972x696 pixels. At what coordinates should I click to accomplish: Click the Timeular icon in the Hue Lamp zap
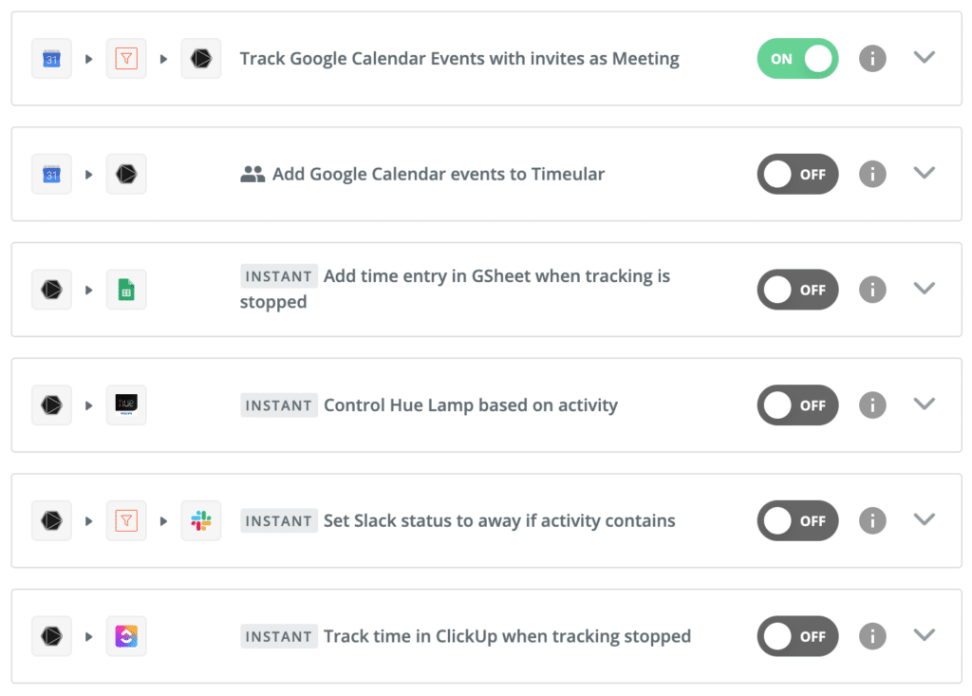pos(51,405)
